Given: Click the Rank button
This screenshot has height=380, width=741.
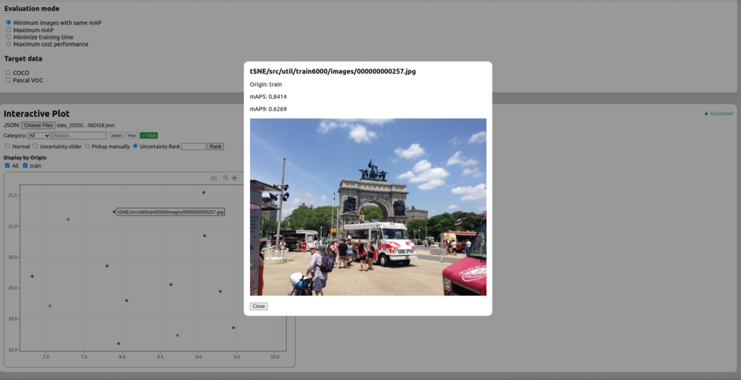Looking at the screenshot, I should click(x=215, y=146).
